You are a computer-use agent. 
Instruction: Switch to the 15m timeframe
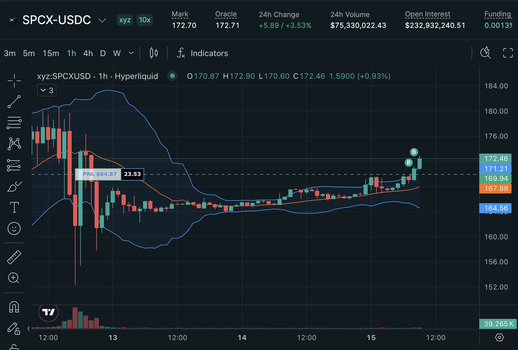coord(51,53)
